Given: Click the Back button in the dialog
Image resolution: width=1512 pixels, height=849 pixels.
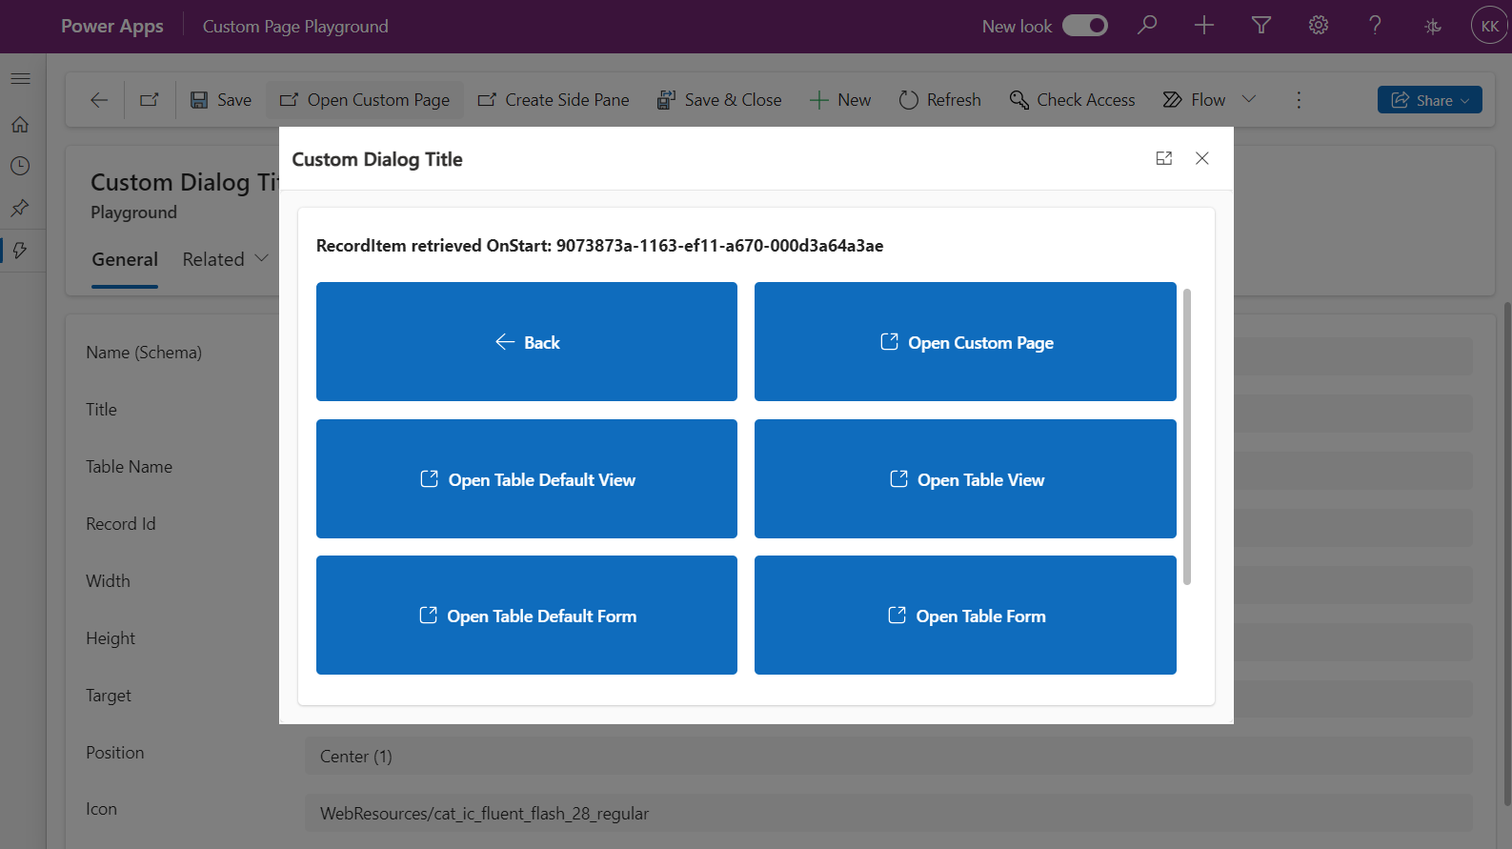Looking at the screenshot, I should [x=527, y=341].
